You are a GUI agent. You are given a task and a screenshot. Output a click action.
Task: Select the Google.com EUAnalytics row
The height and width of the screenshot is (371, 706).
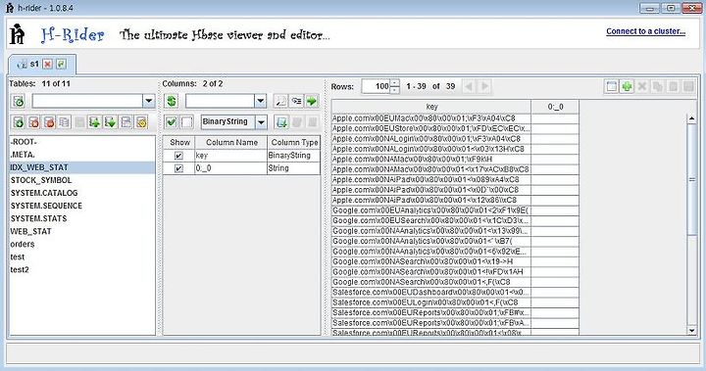point(431,210)
